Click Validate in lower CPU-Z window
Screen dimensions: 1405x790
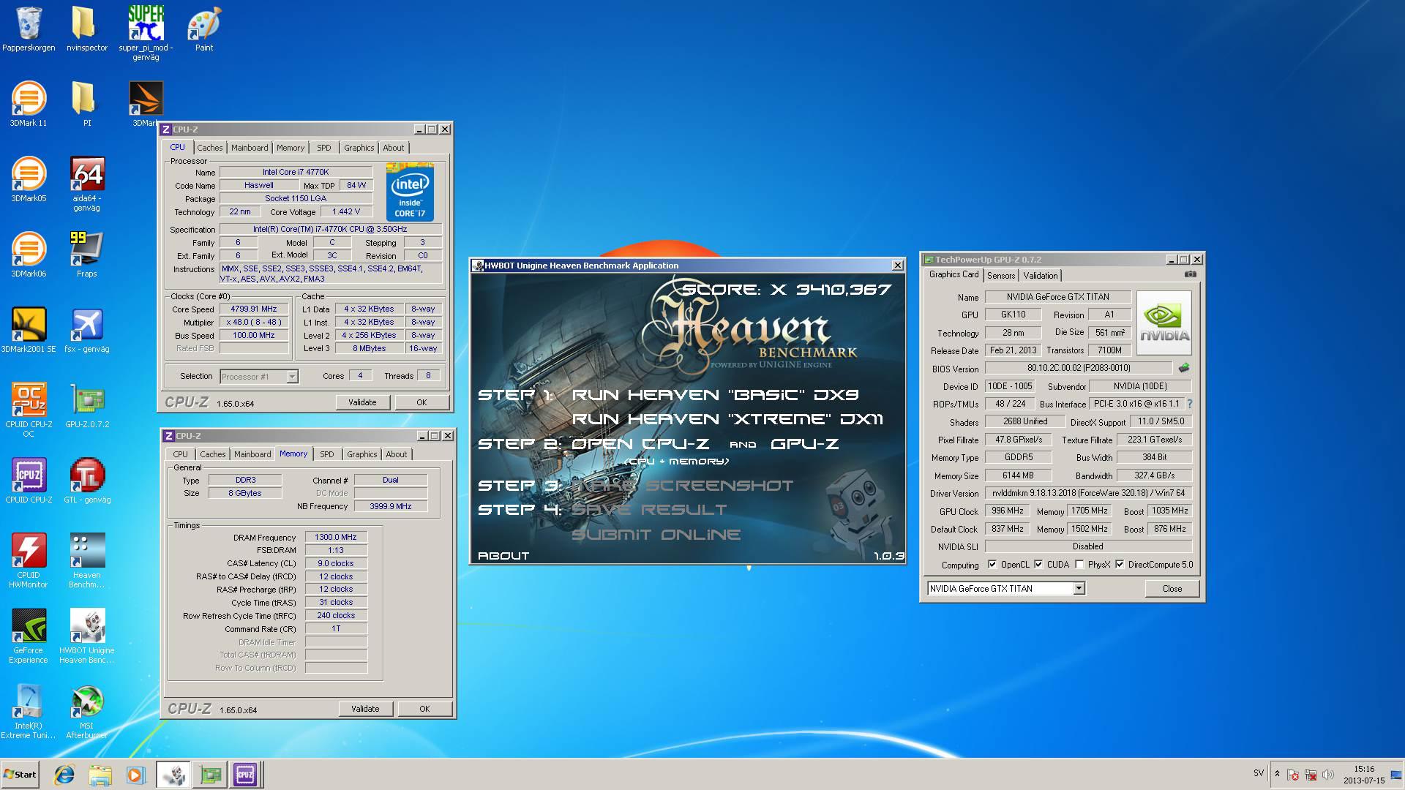point(365,709)
